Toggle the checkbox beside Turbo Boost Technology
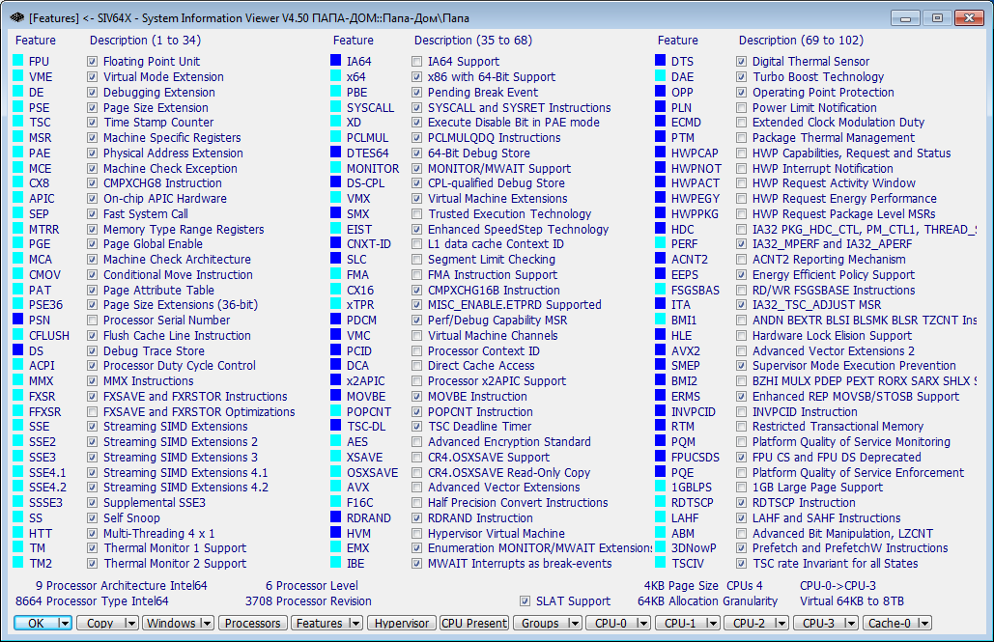Image resolution: width=994 pixels, height=642 pixels. tap(744, 76)
